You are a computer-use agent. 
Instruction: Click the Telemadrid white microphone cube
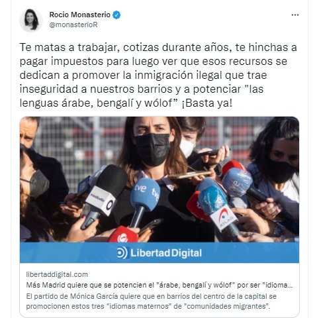[x=101, y=201]
